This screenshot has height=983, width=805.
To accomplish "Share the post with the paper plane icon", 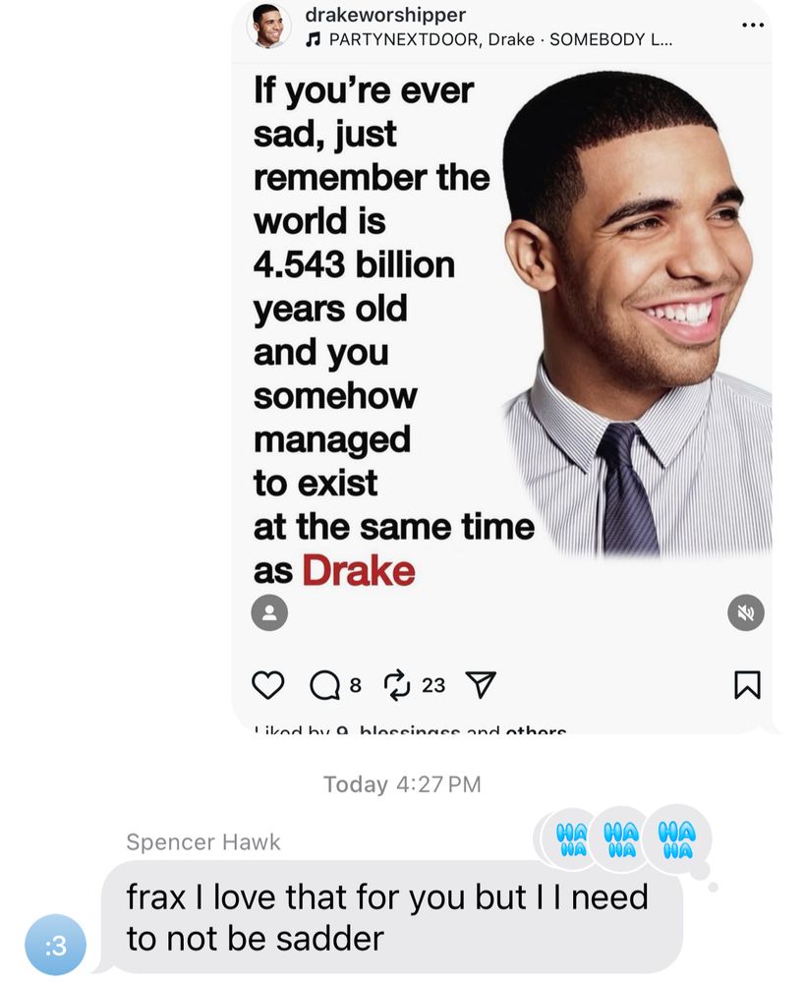I will click(481, 684).
